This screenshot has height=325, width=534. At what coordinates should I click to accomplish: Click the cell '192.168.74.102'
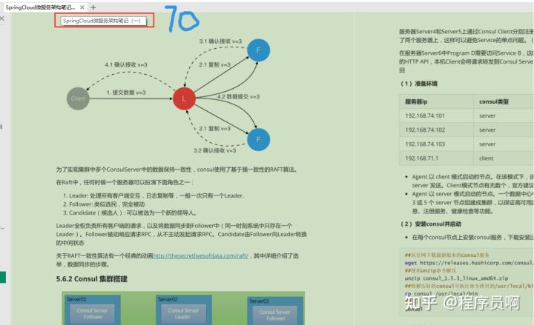tap(425, 130)
